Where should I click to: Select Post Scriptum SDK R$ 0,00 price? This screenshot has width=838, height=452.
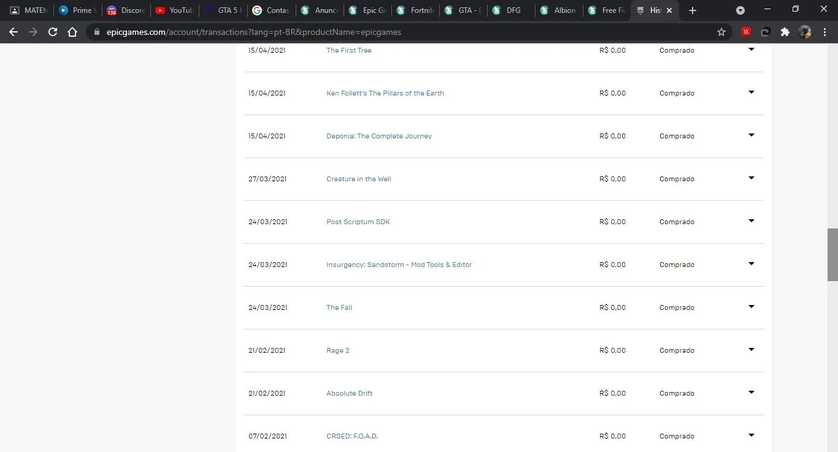612,222
